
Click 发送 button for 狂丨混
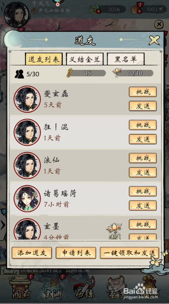click(x=143, y=139)
